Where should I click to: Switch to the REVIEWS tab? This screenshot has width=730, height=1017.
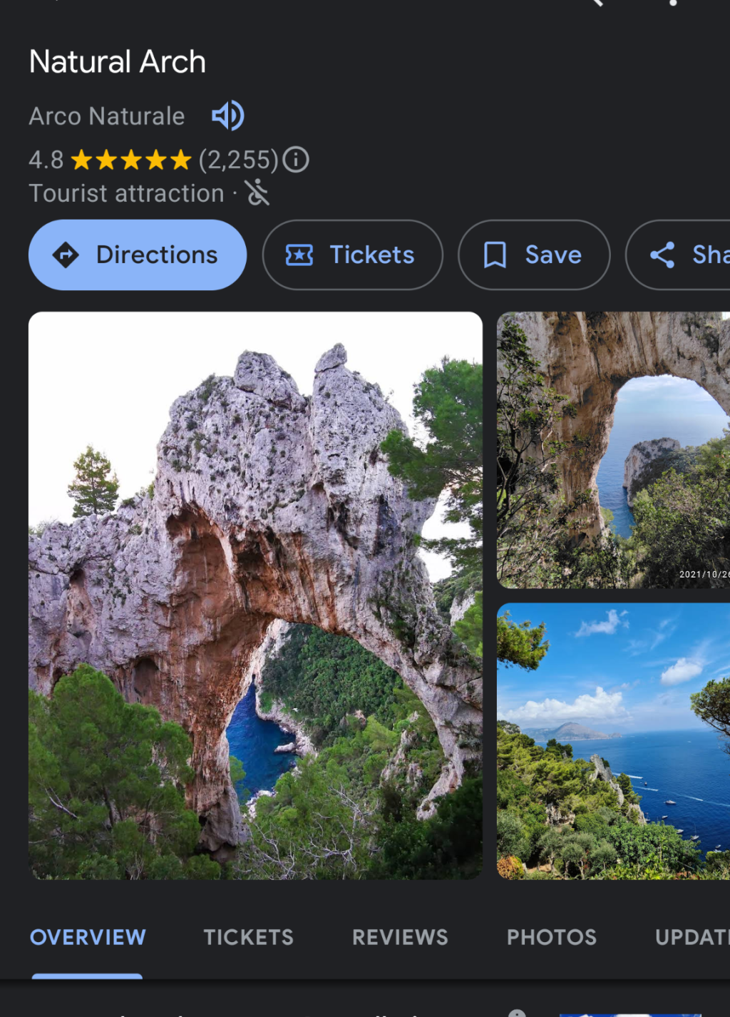click(x=400, y=937)
